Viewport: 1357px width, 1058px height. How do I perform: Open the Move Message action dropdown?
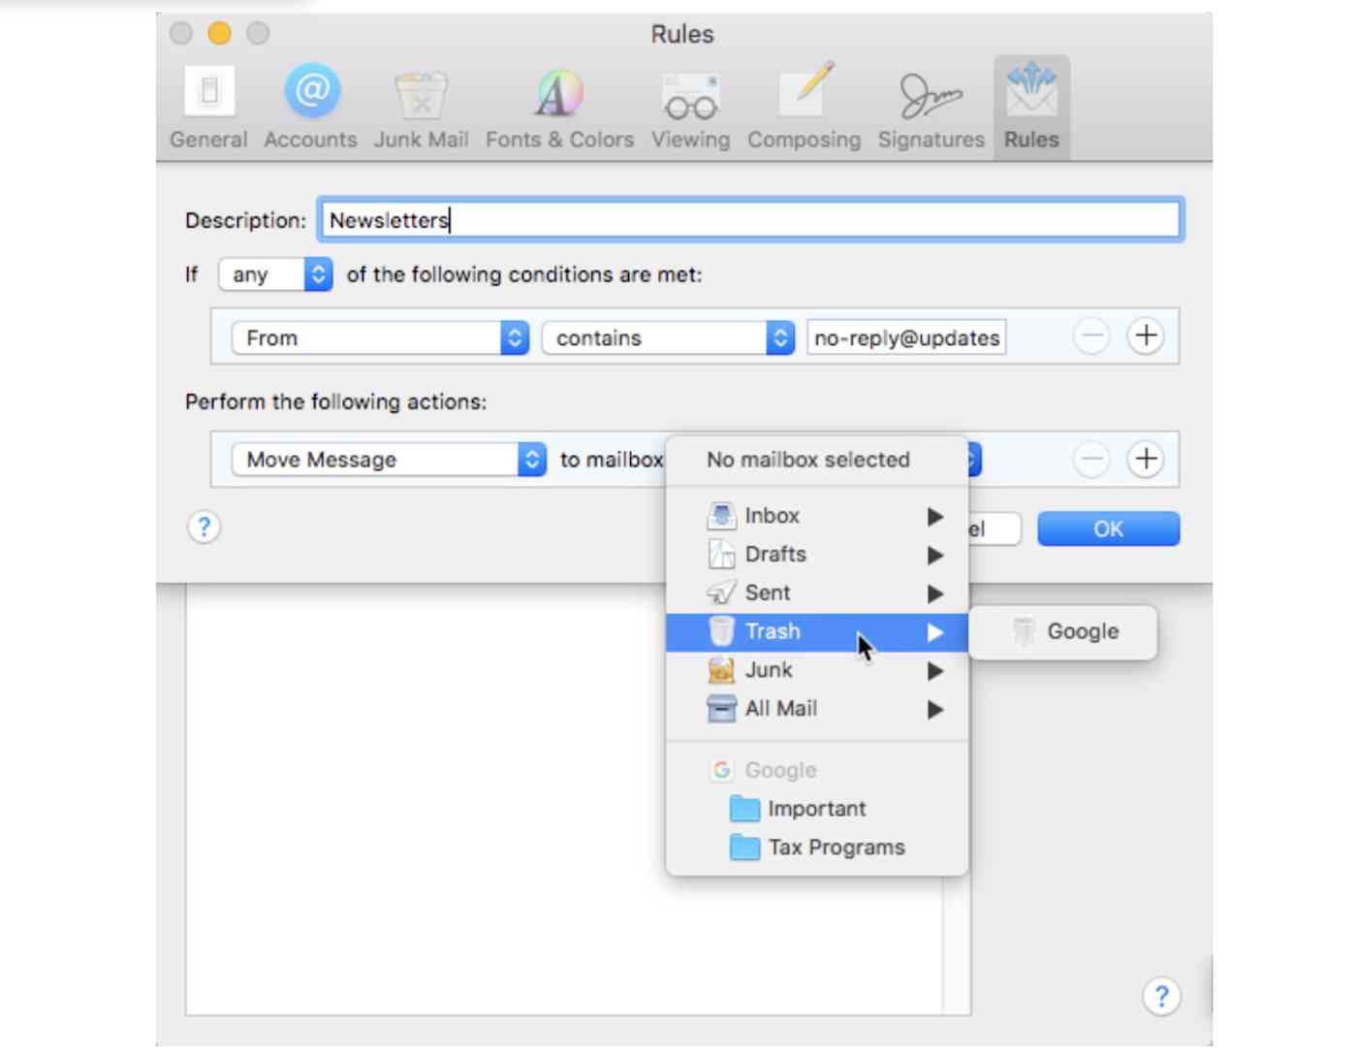click(387, 460)
